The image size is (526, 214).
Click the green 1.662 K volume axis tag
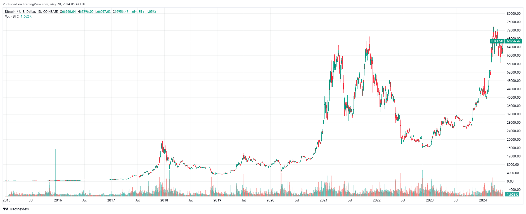tap(512, 194)
